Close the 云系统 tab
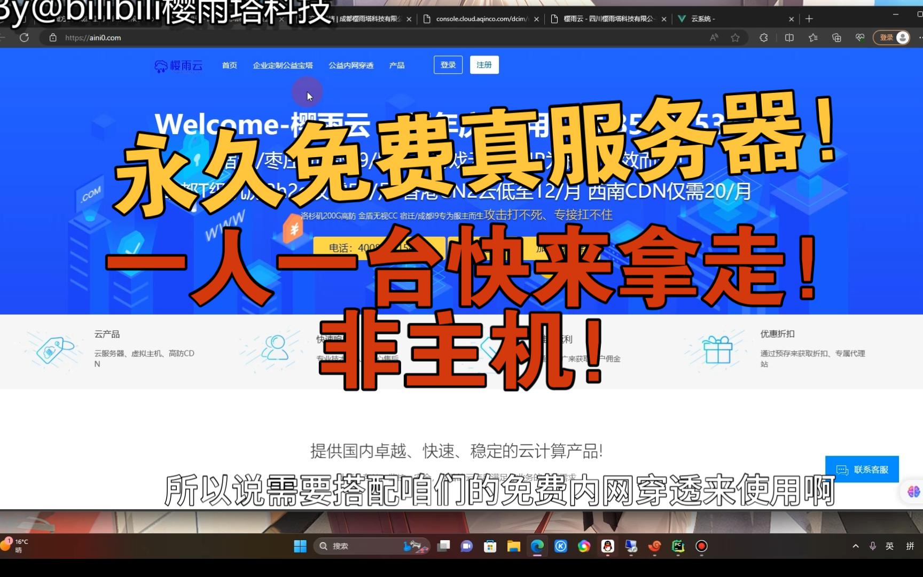Viewport: 923px width, 577px height. coord(792,19)
